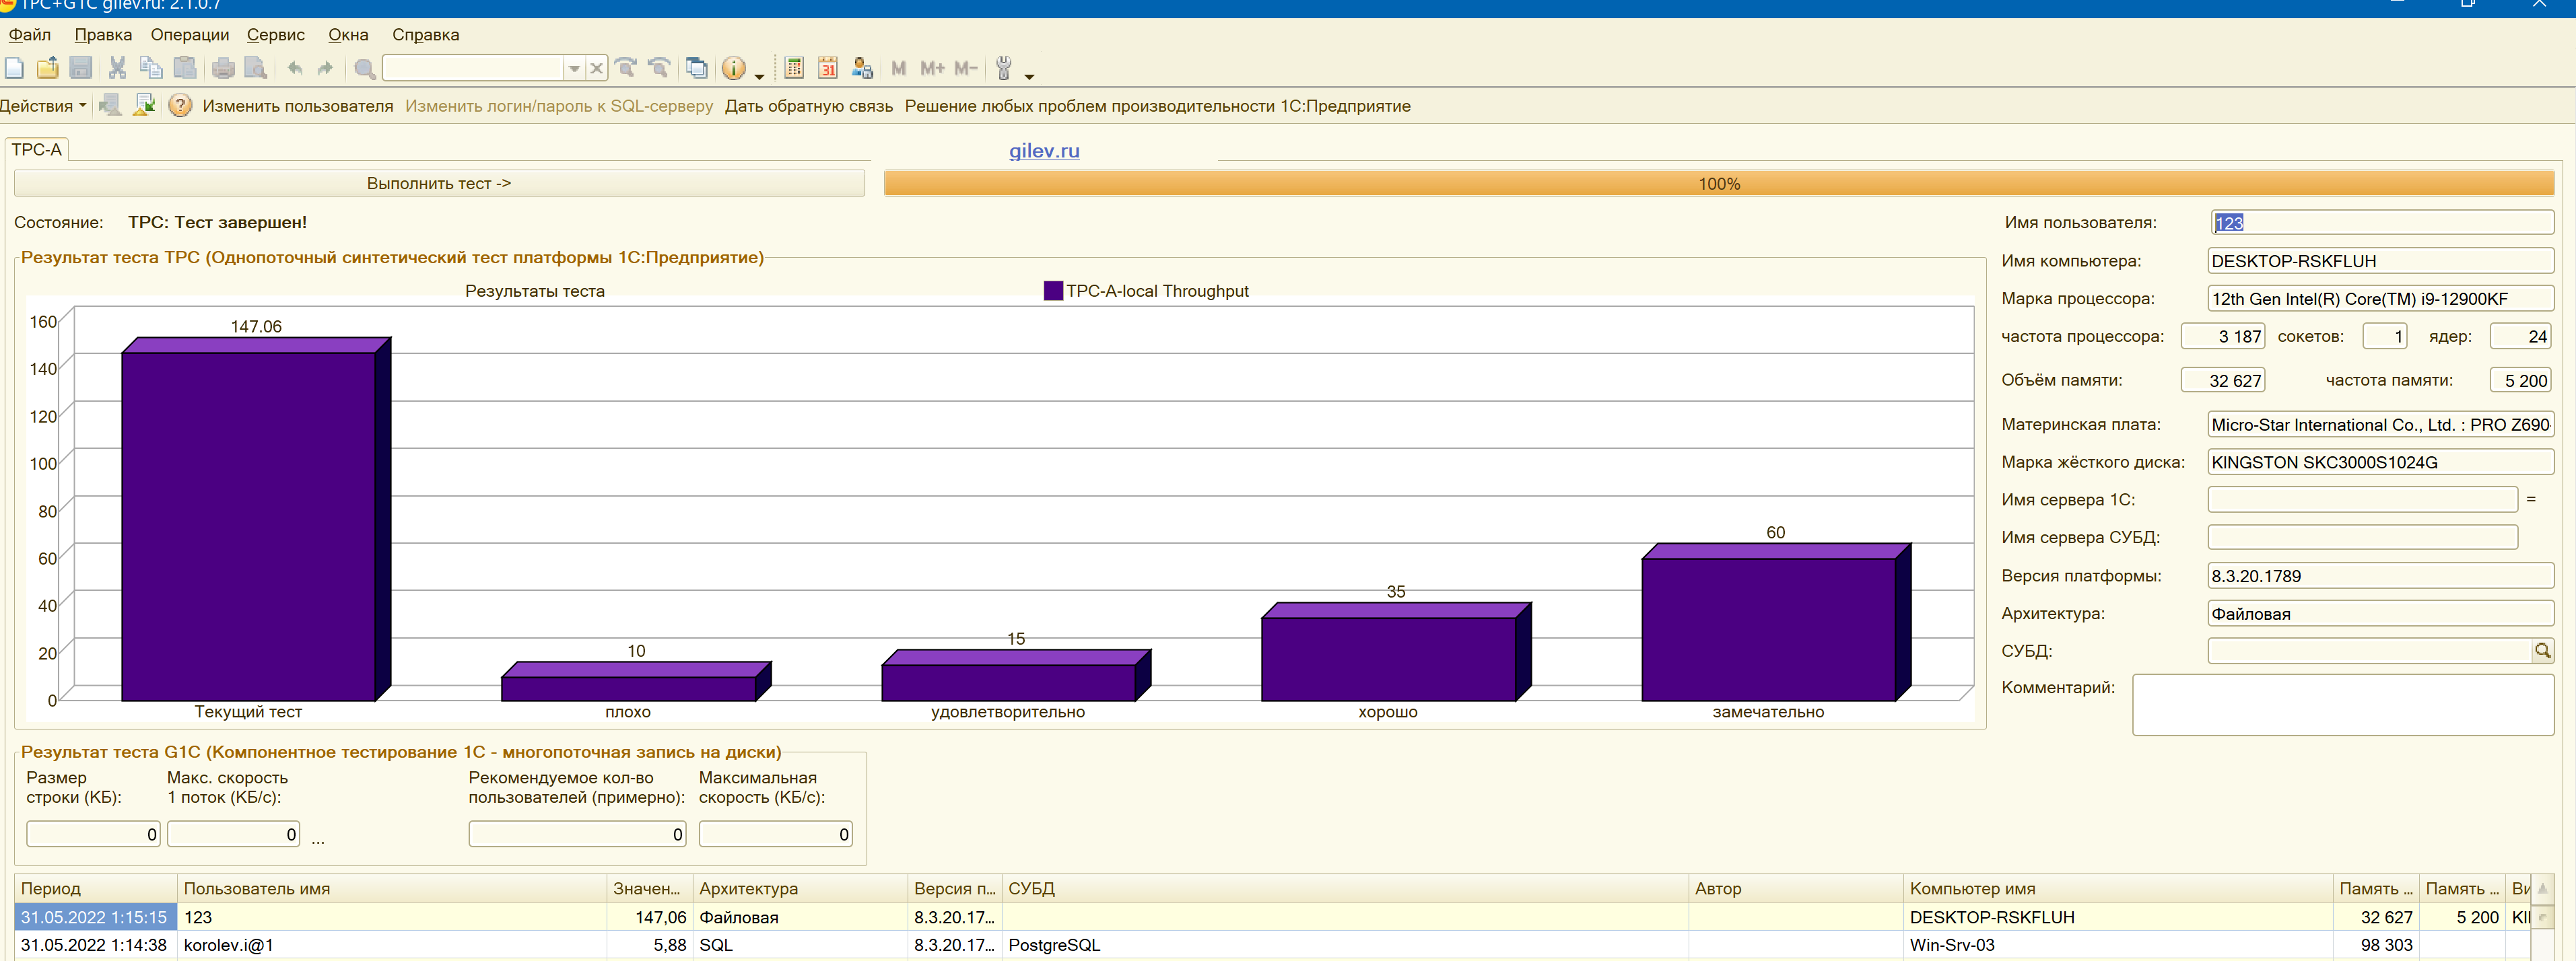Screen dimensions: 2576x961
Task: Click the Имя компьютера field
Action: 2381,260
